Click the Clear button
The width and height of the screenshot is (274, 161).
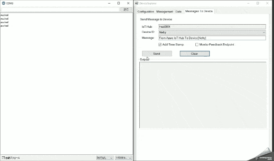pos(195,54)
